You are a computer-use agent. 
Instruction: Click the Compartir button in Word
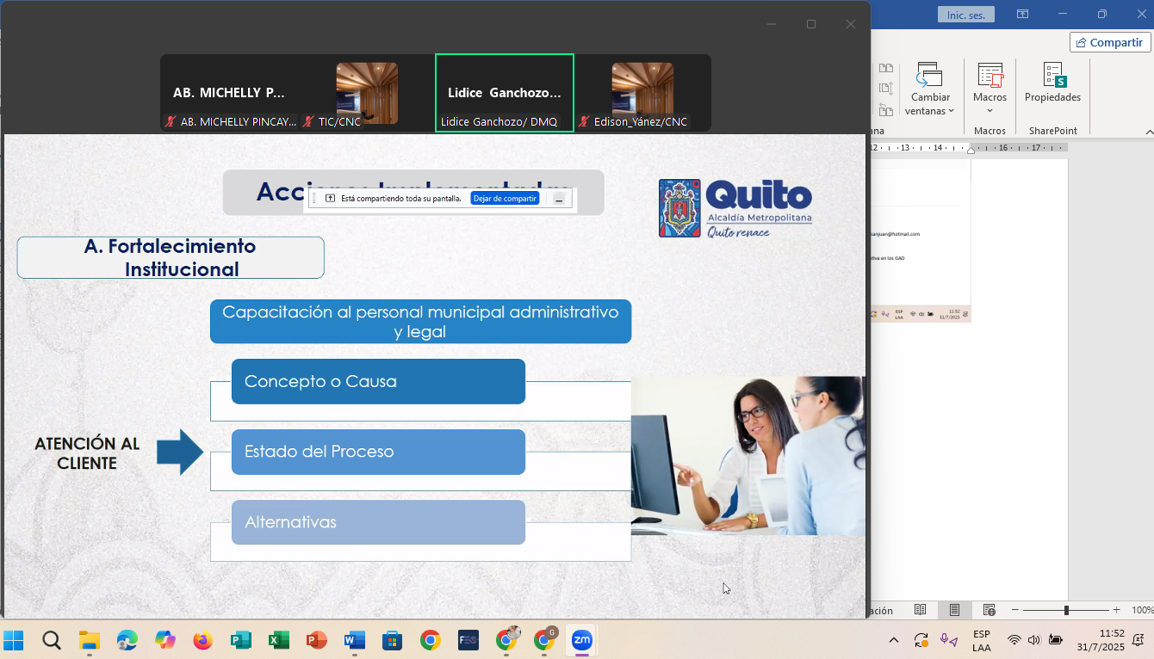(x=1110, y=42)
